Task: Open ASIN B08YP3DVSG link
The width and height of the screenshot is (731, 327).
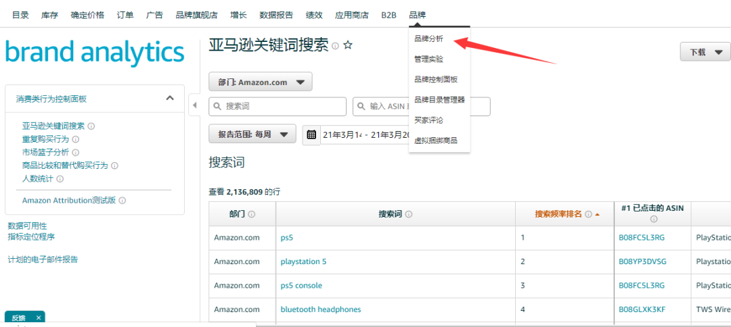Action: 642,261
